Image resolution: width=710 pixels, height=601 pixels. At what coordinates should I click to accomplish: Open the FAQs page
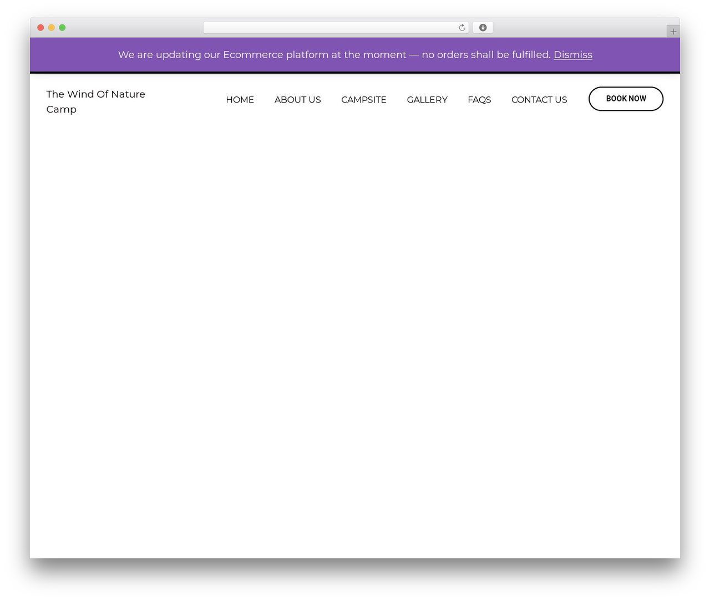(x=479, y=100)
